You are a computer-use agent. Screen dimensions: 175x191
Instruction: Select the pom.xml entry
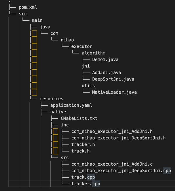tap(28, 7)
